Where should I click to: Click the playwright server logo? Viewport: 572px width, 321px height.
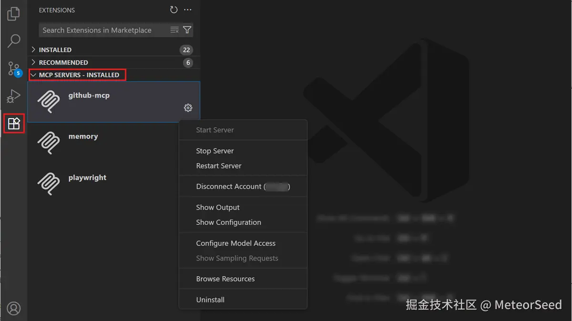pyautogui.click(x=49, y=184)
